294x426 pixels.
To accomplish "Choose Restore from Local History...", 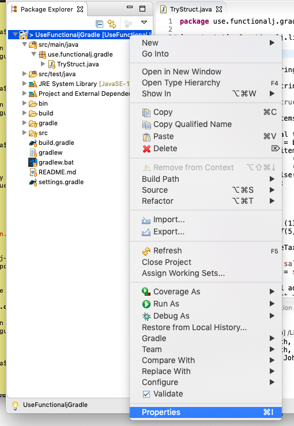I will tap(206, 327).
